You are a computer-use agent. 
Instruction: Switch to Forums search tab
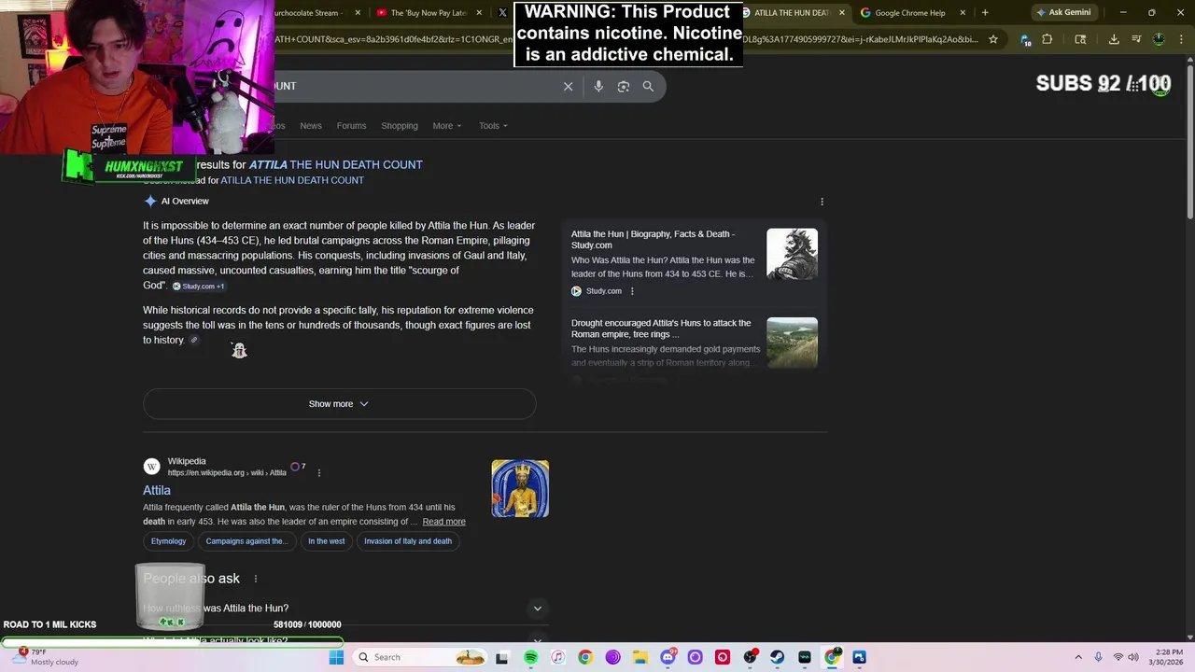[351, 126]
